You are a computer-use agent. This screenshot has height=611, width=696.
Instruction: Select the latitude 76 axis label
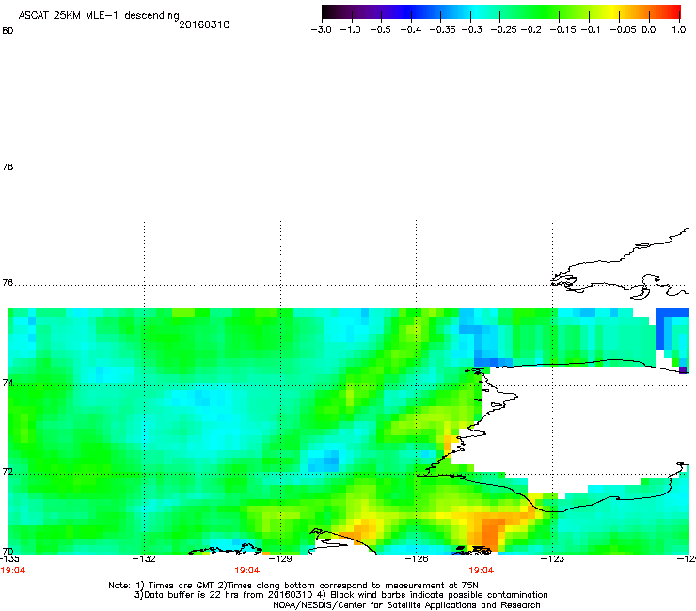pyautogui.click(x=8, y=282)
